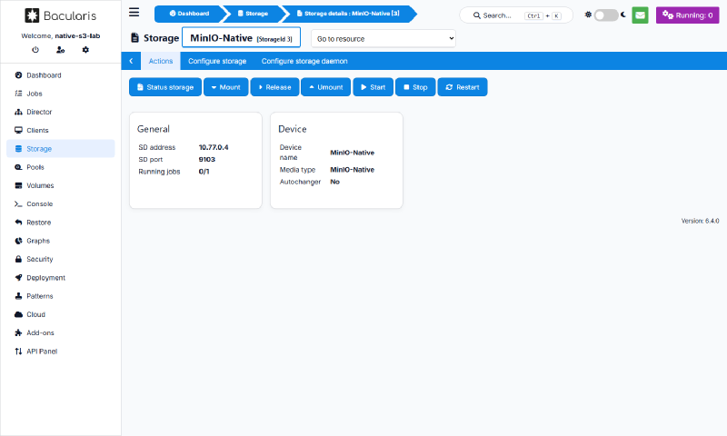Click the Graphs sidebar pie icon
Image resolution: width=727 pixels, height=436 pixels.
pos(18,241)
